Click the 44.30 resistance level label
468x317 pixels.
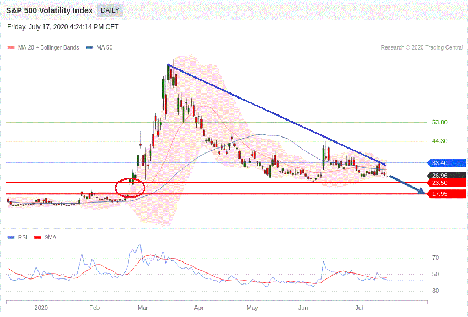click(440, 141)
